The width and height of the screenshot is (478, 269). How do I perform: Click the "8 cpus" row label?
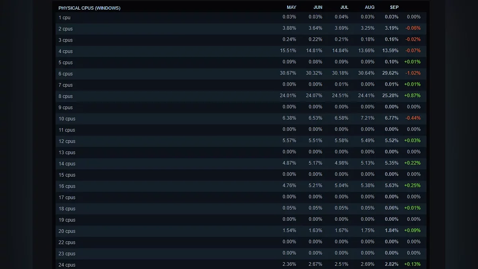coord(66,96)
